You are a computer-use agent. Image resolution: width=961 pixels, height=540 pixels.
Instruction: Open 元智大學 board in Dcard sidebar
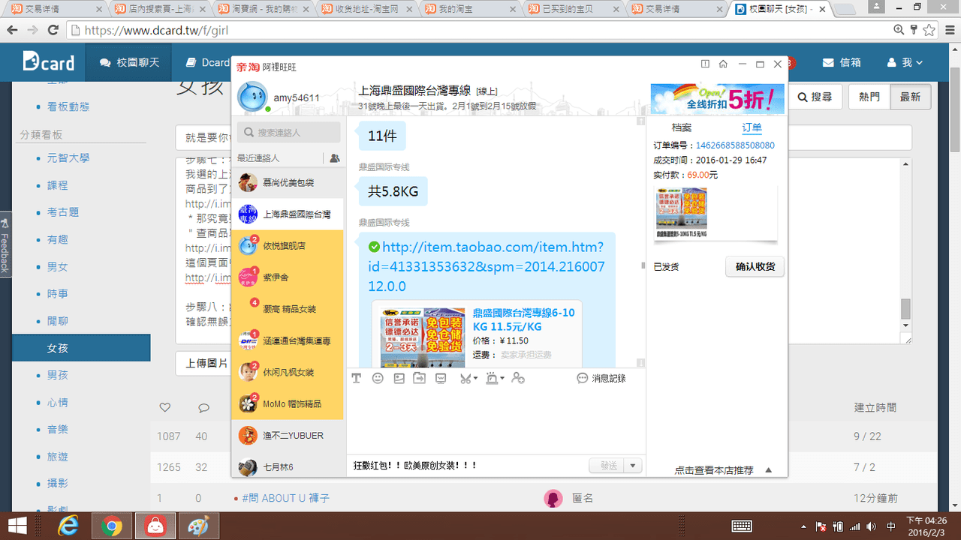point(68,158)
